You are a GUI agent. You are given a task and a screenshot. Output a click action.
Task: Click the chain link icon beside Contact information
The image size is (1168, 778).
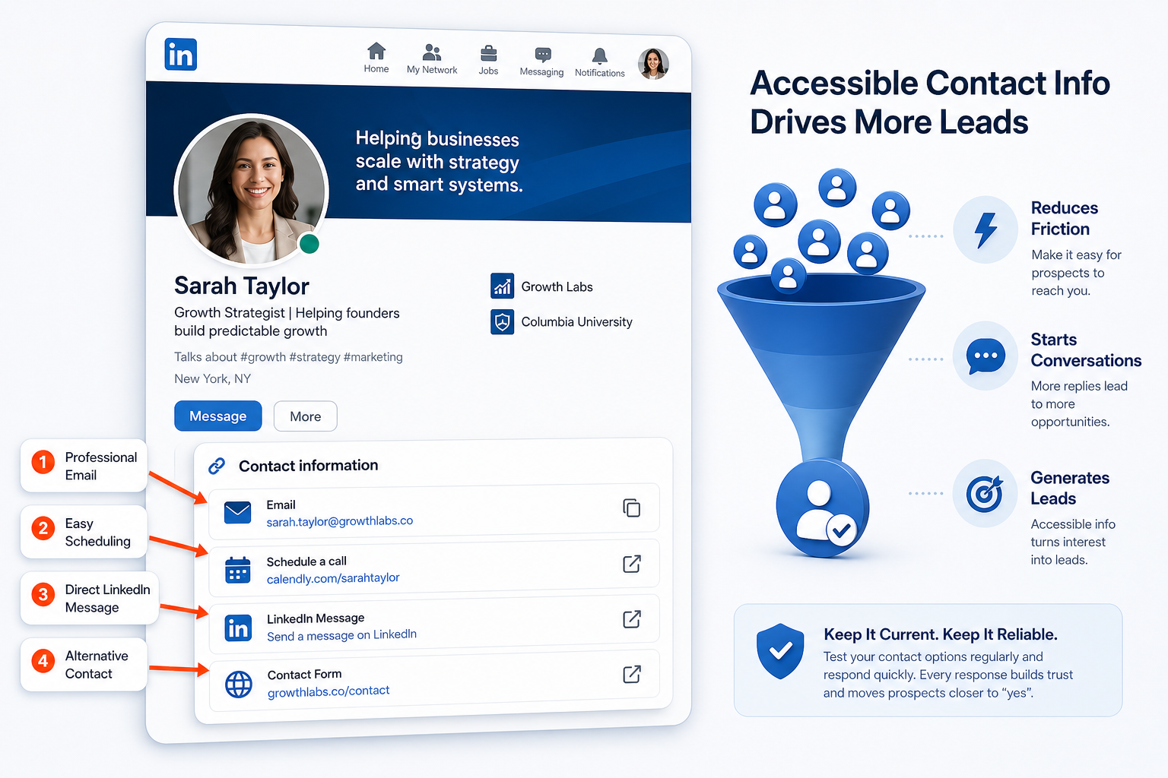[x=217, y=466]
